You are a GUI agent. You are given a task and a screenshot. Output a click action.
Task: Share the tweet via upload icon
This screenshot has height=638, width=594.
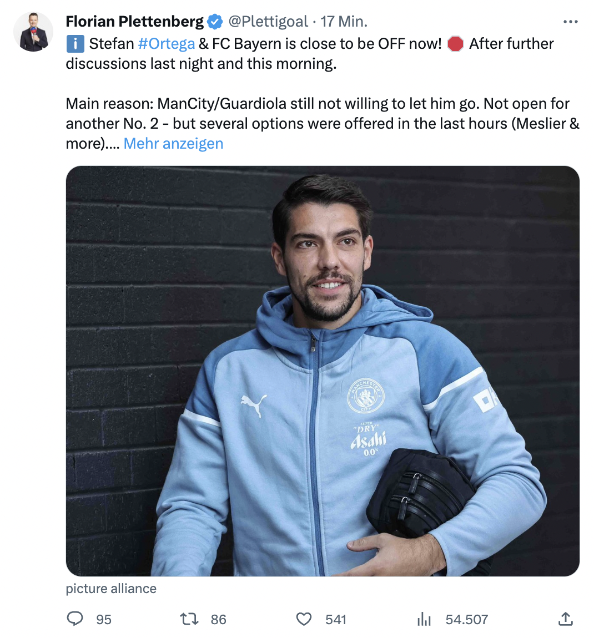point(566,619)
